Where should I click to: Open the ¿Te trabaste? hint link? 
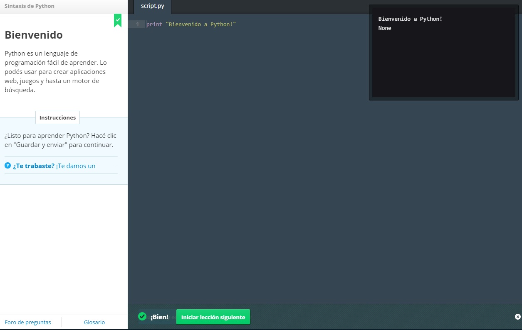34,166
